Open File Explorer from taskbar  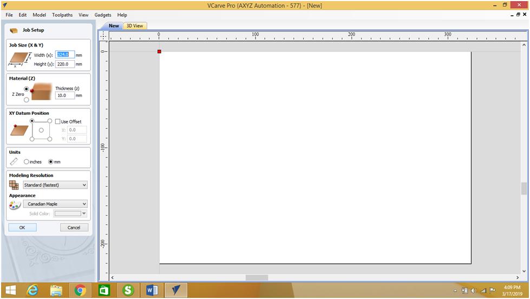click(x=56, y=290)
